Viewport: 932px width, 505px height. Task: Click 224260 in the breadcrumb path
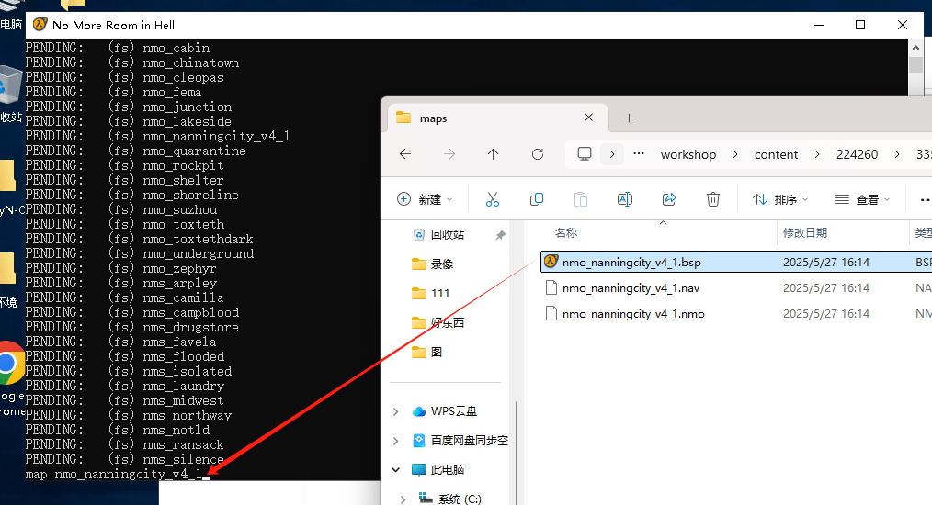tap(858, 154)
